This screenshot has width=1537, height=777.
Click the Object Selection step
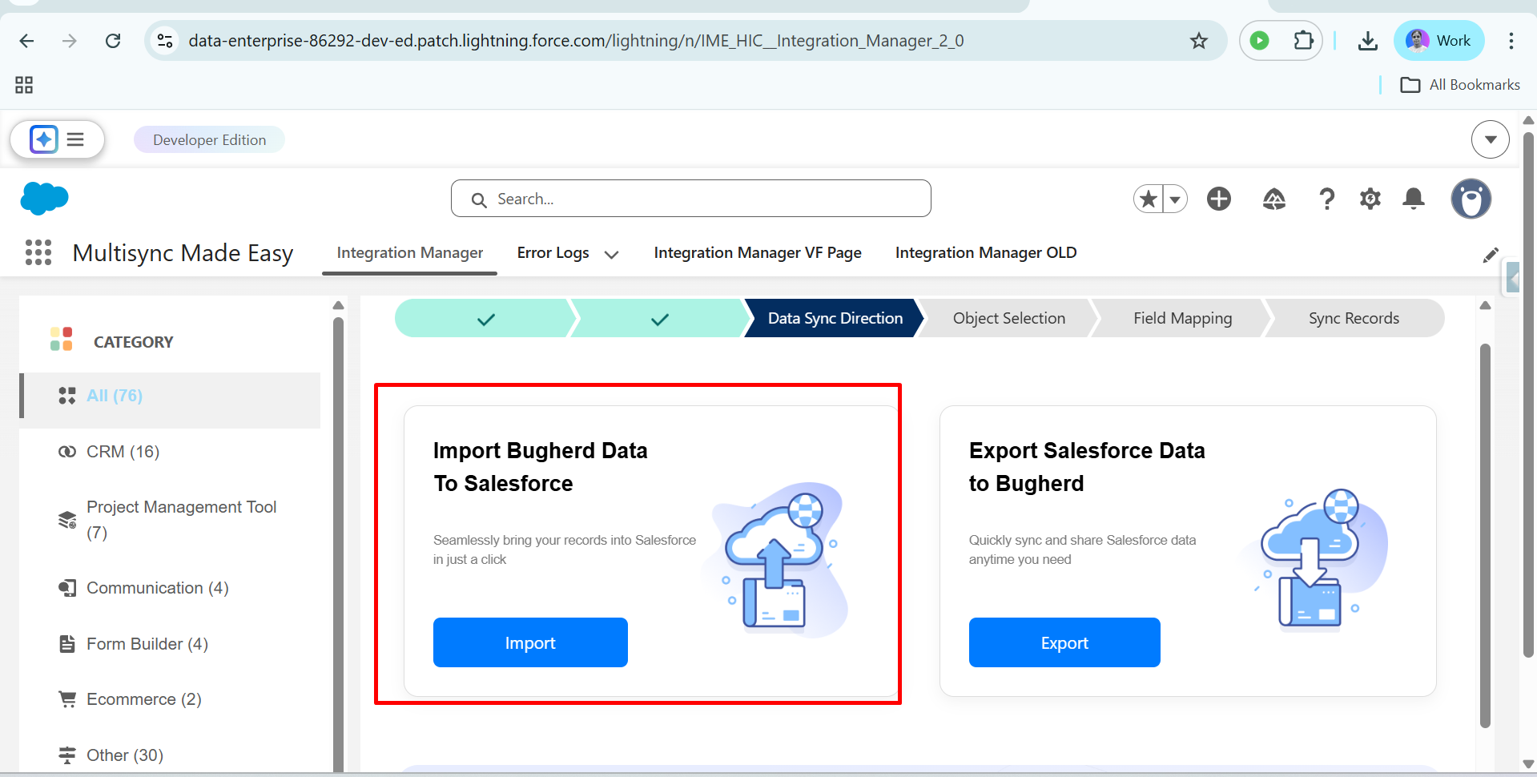click(x=1008, y=319)
